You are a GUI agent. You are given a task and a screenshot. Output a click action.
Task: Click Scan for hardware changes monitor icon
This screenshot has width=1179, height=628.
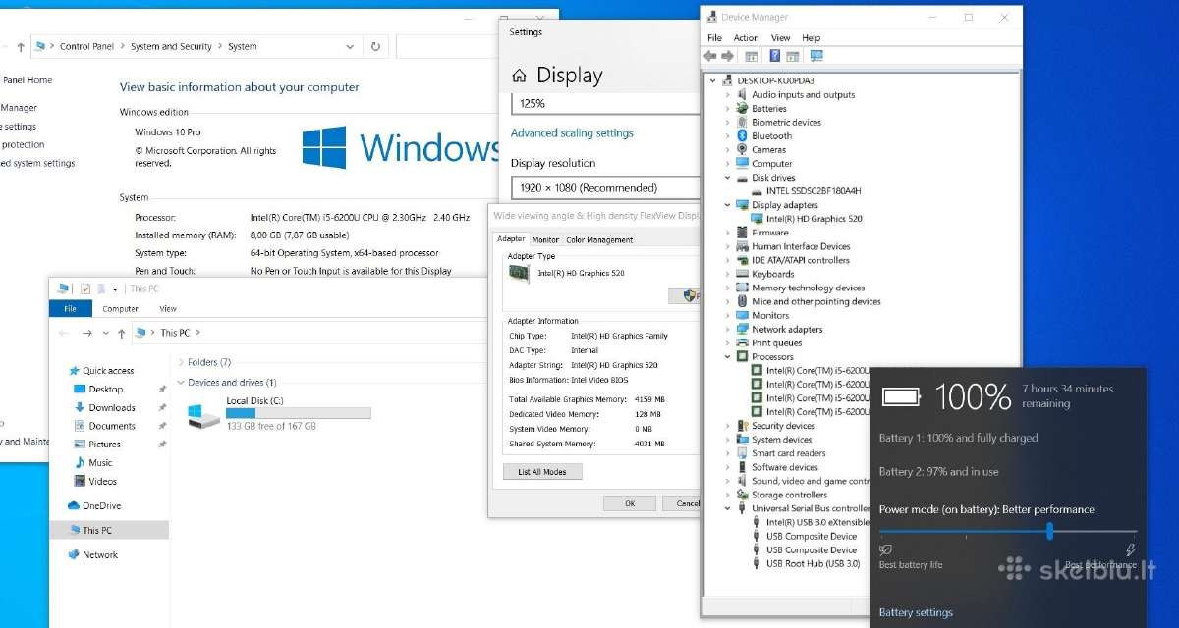click(816, 56)
